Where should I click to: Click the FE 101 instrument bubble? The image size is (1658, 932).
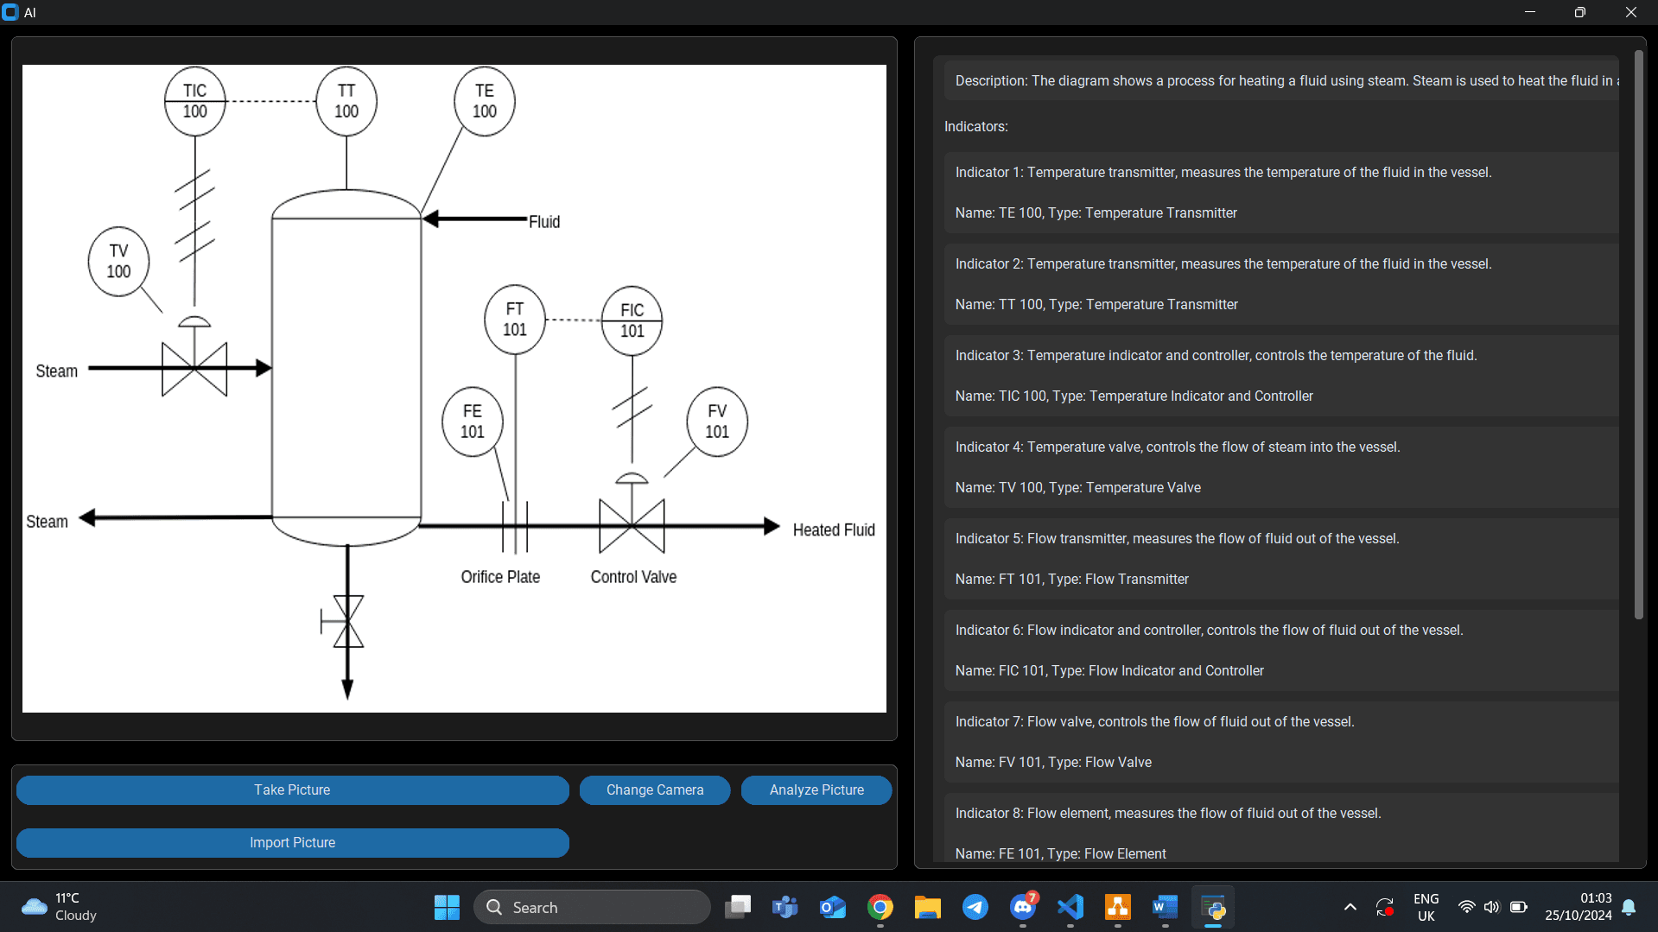coord(473,422)
